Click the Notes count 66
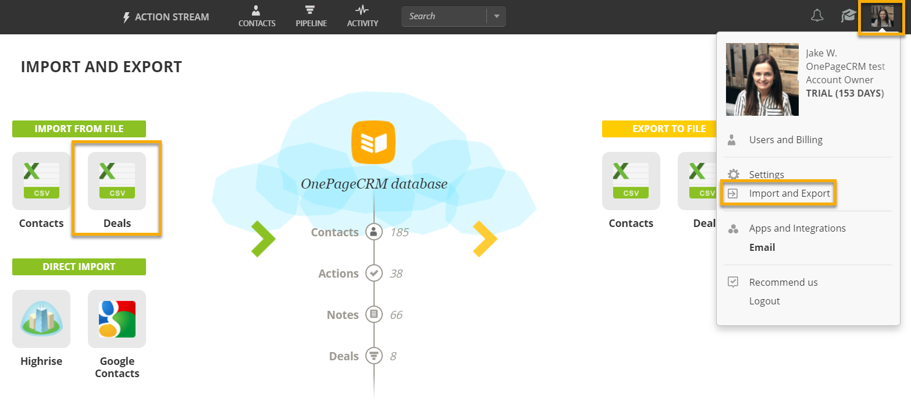 pos(396,315)
